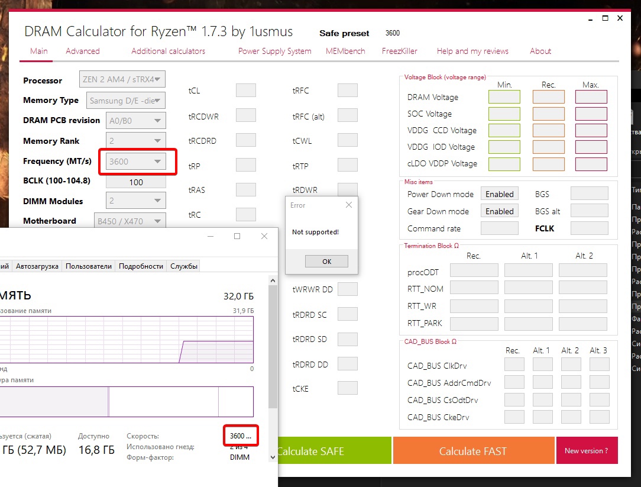641x487 pixels.
Task: Open Подробности tab in Task Manager
Action: tap(141, 266)
